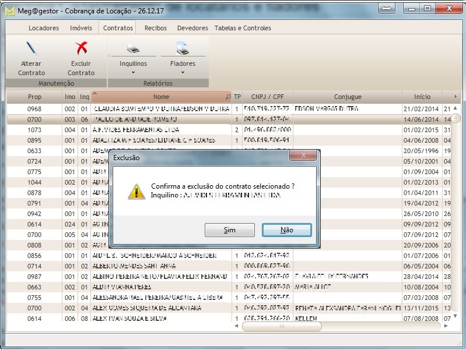Select row with Prop 1073

(229, 130)
